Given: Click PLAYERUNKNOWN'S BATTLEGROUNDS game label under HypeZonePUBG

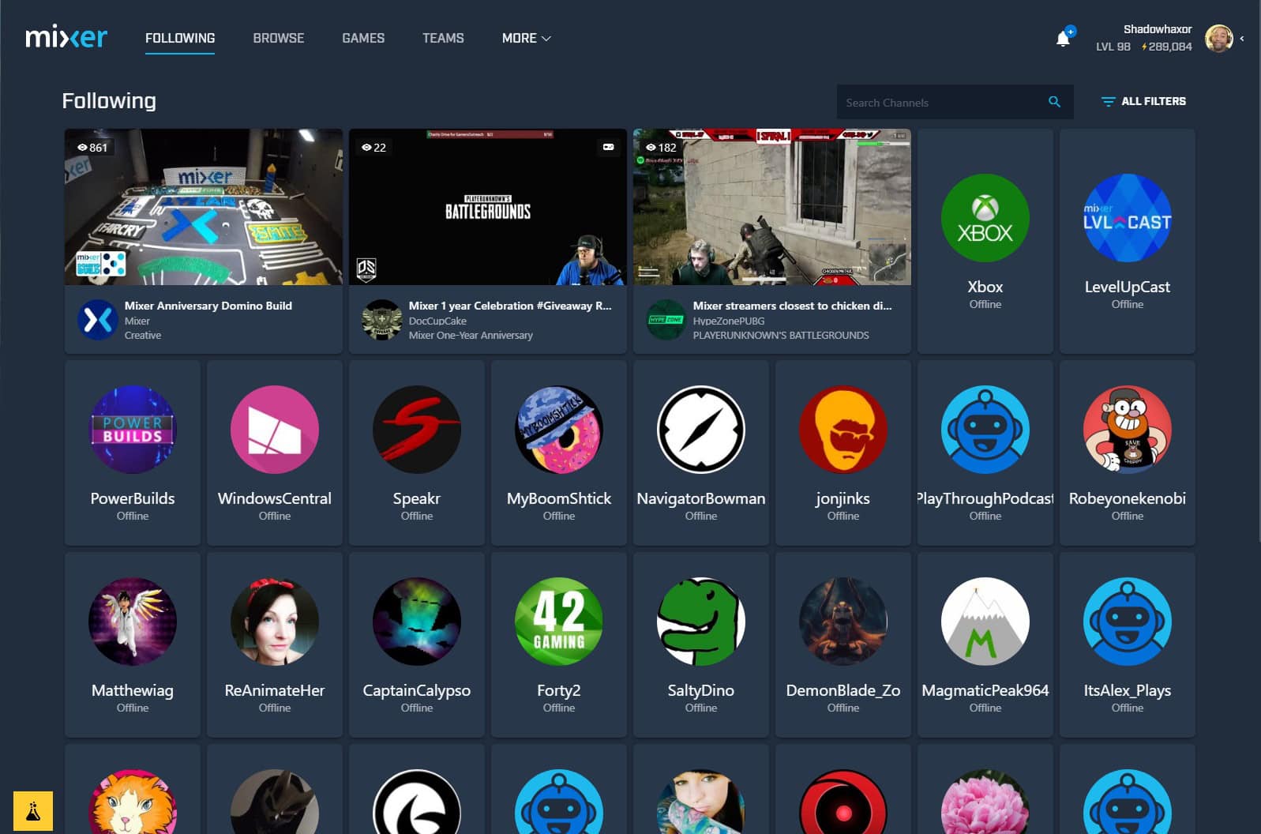Looking at the screenshot, I should [x=781, y=335].
